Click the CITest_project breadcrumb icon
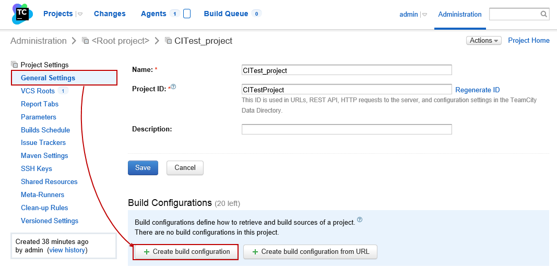Image resolution: width=557 pixels, height=268 pixels. coord(168,41)
